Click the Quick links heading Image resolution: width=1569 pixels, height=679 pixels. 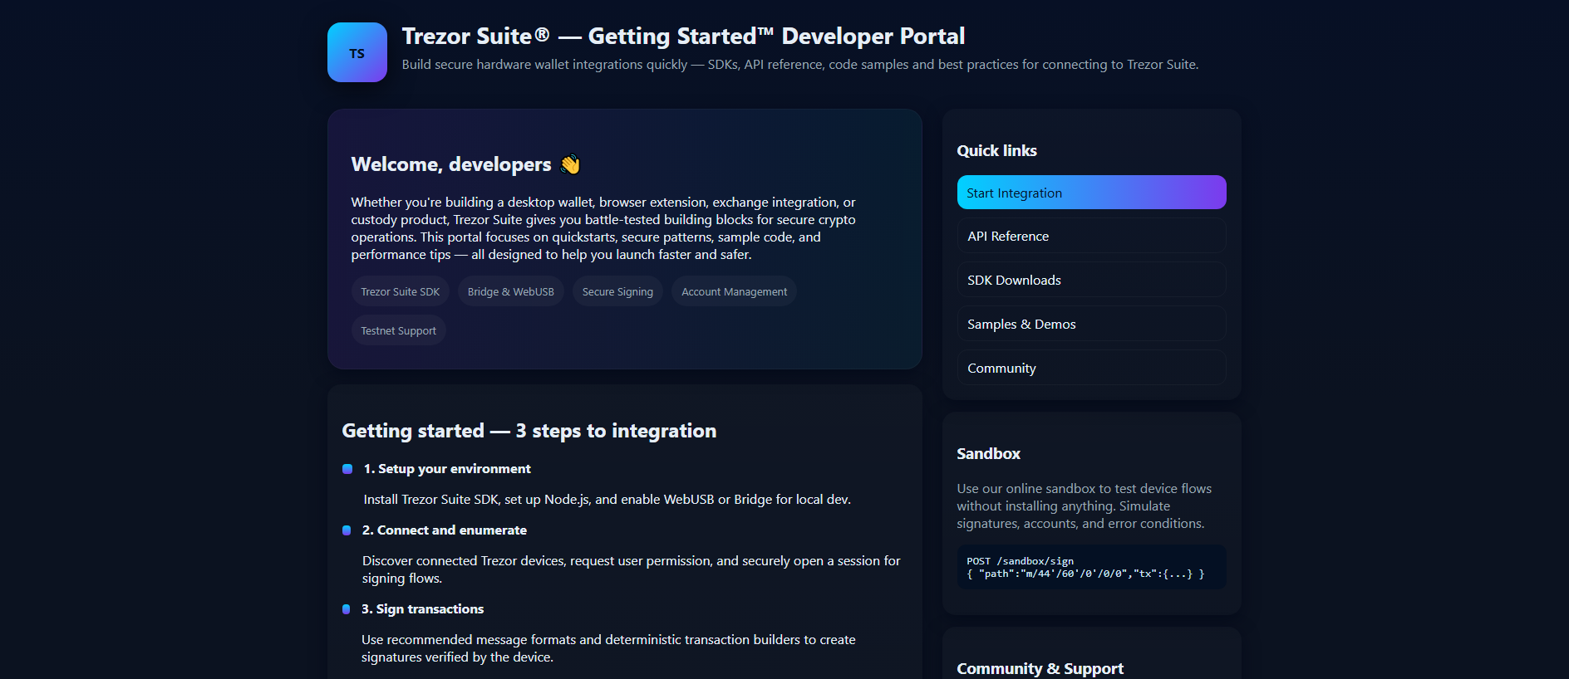[x=996, y=150]
